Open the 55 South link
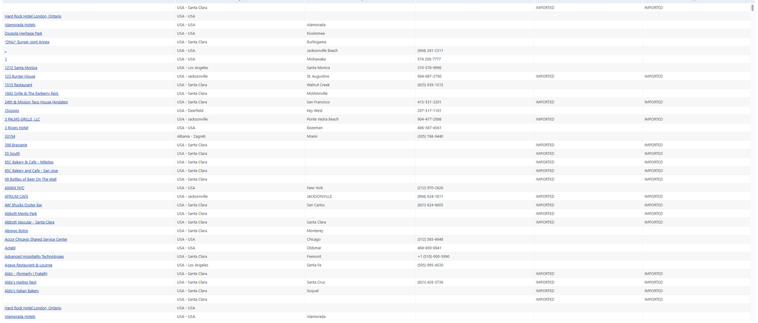 coord(12,153)
